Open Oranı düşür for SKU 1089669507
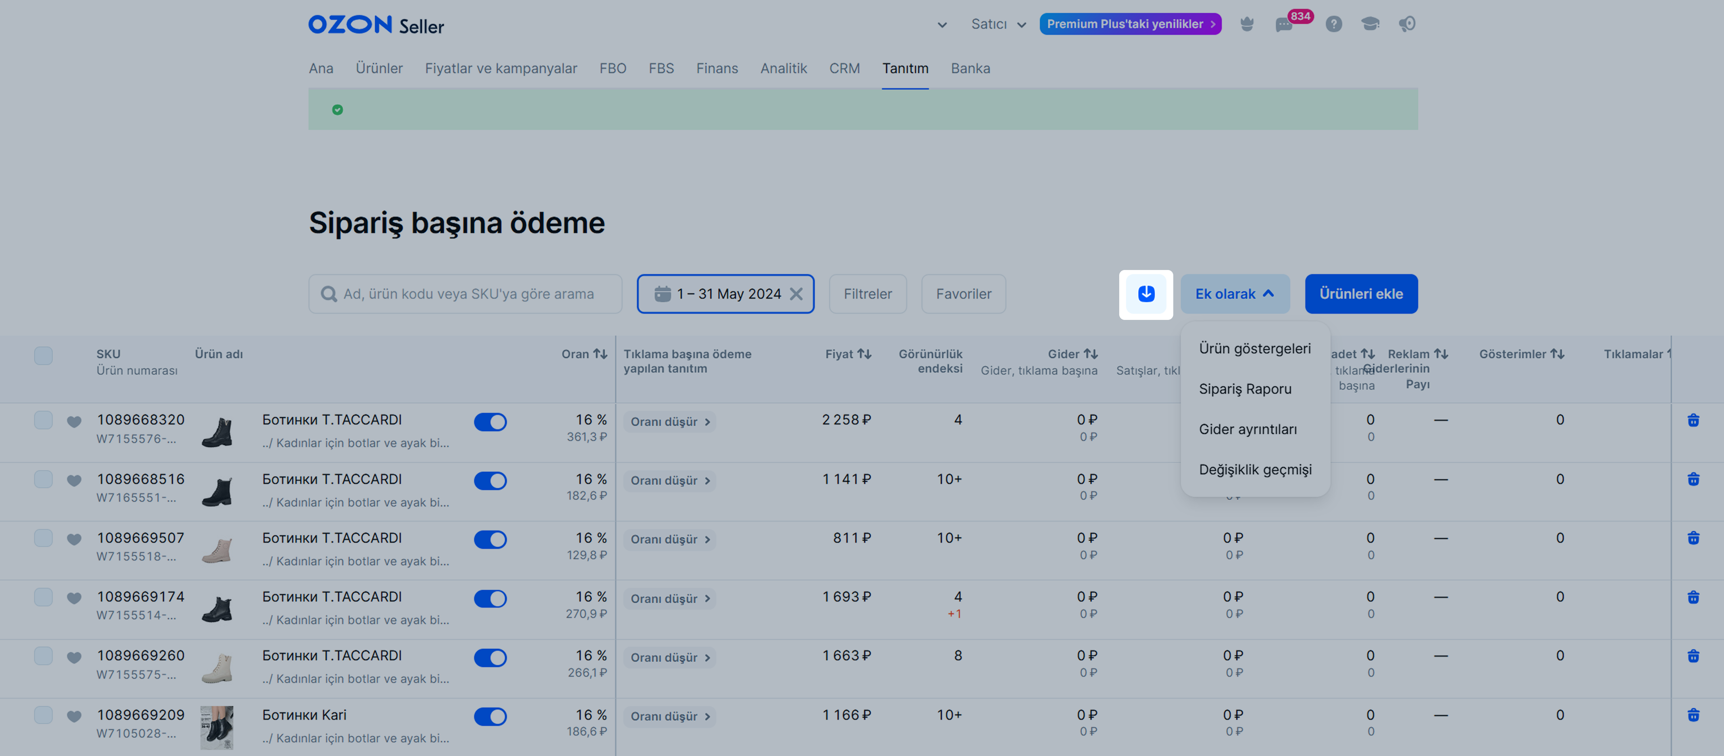The image size is (1724, 756). 670,539
